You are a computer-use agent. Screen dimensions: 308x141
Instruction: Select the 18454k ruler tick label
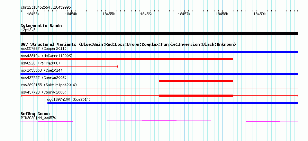pyautogui.click(x=71, y=14)
